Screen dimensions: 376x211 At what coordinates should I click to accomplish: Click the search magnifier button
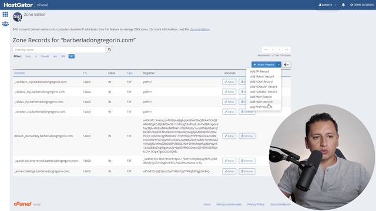click(x=109, y=49)
